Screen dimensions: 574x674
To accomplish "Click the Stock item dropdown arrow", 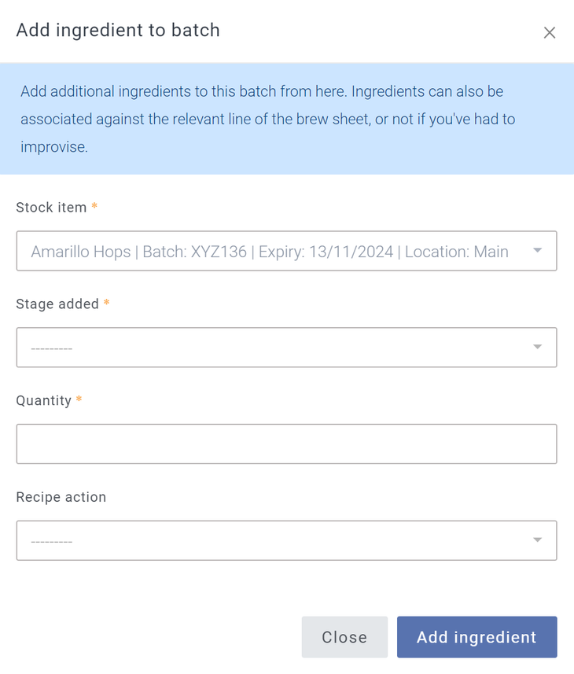I will 538,251.
